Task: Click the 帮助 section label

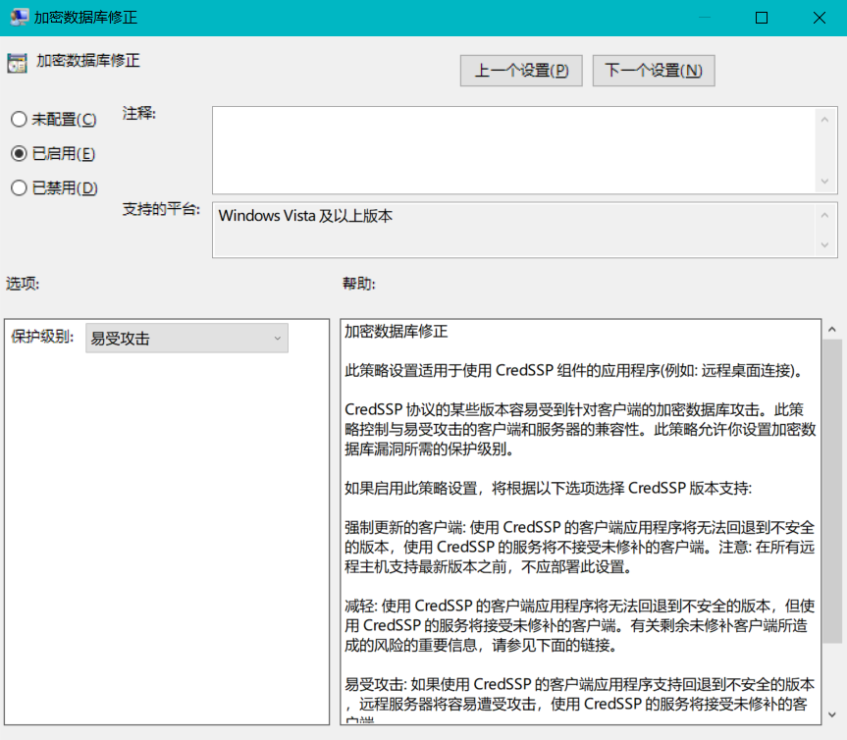Action: (358, 284)
